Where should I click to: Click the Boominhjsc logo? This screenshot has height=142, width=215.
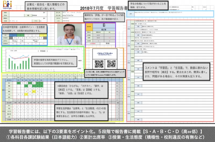8,5
